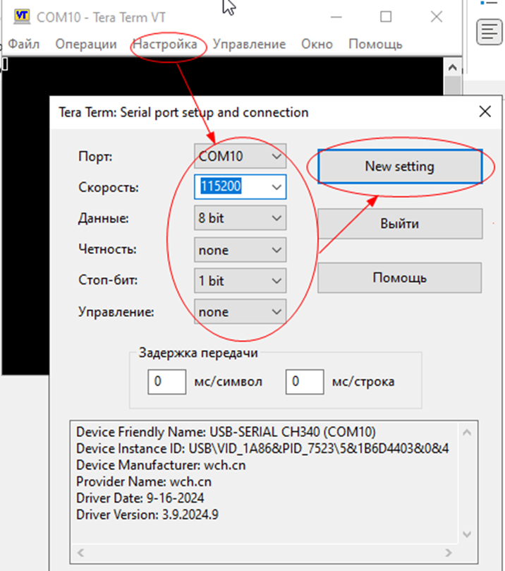This screenshot has width=505, height=571.
Task: Click the Tera Term VT title bar icon
Action: (x=22, y=16)
